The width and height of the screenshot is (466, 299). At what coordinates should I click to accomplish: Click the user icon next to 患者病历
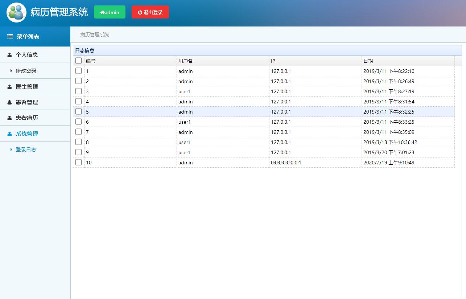click(x=10, y=118)
